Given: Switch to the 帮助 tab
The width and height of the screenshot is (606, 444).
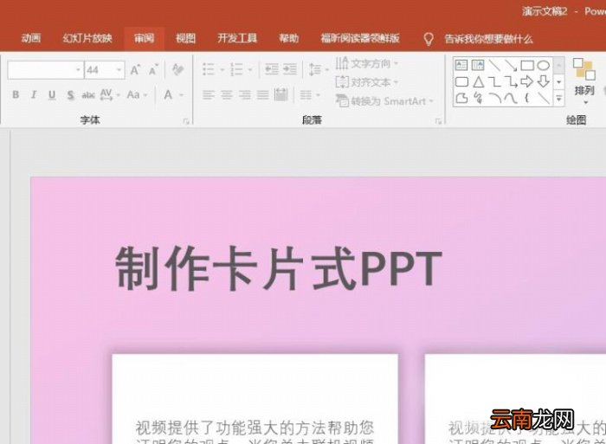Looking at the screenshot, I should point(288,38).
